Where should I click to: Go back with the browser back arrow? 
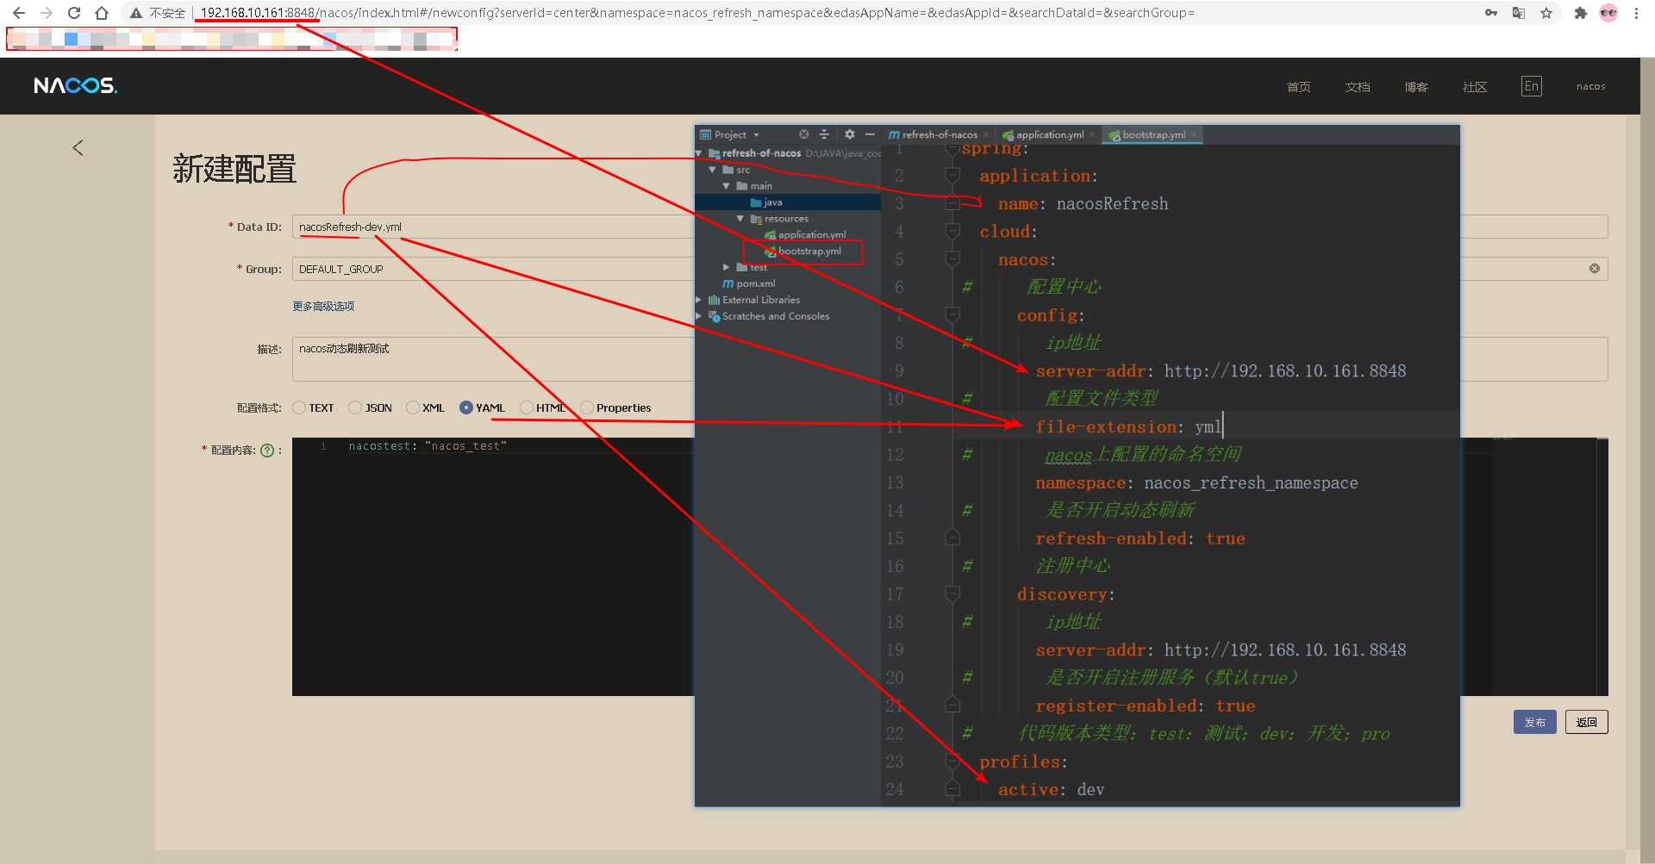click(19, 13)
